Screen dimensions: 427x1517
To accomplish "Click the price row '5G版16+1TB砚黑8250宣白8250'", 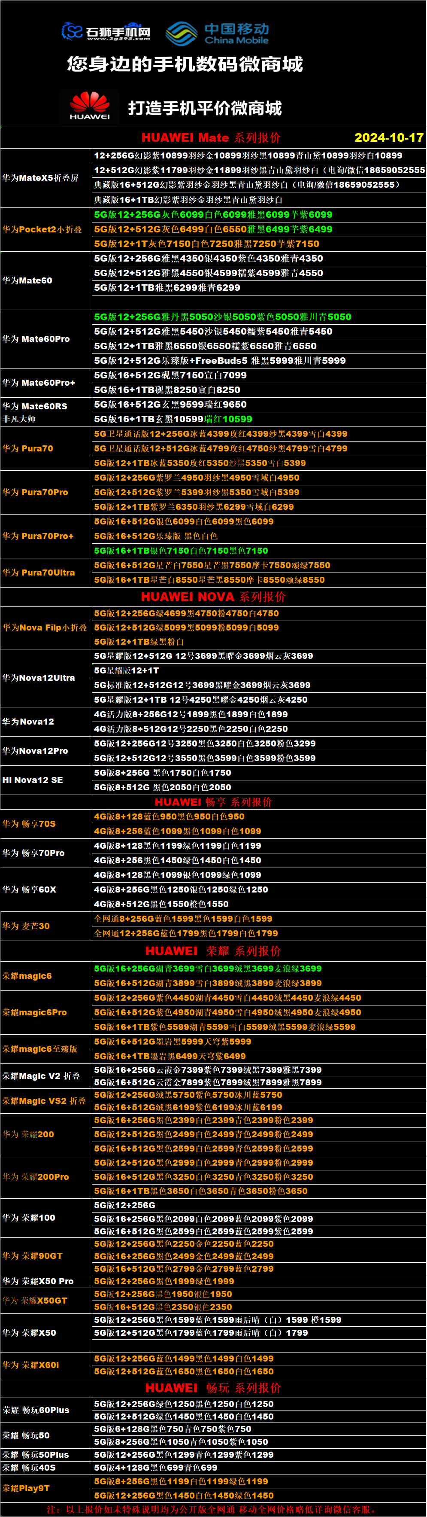I will click(259, 390).
